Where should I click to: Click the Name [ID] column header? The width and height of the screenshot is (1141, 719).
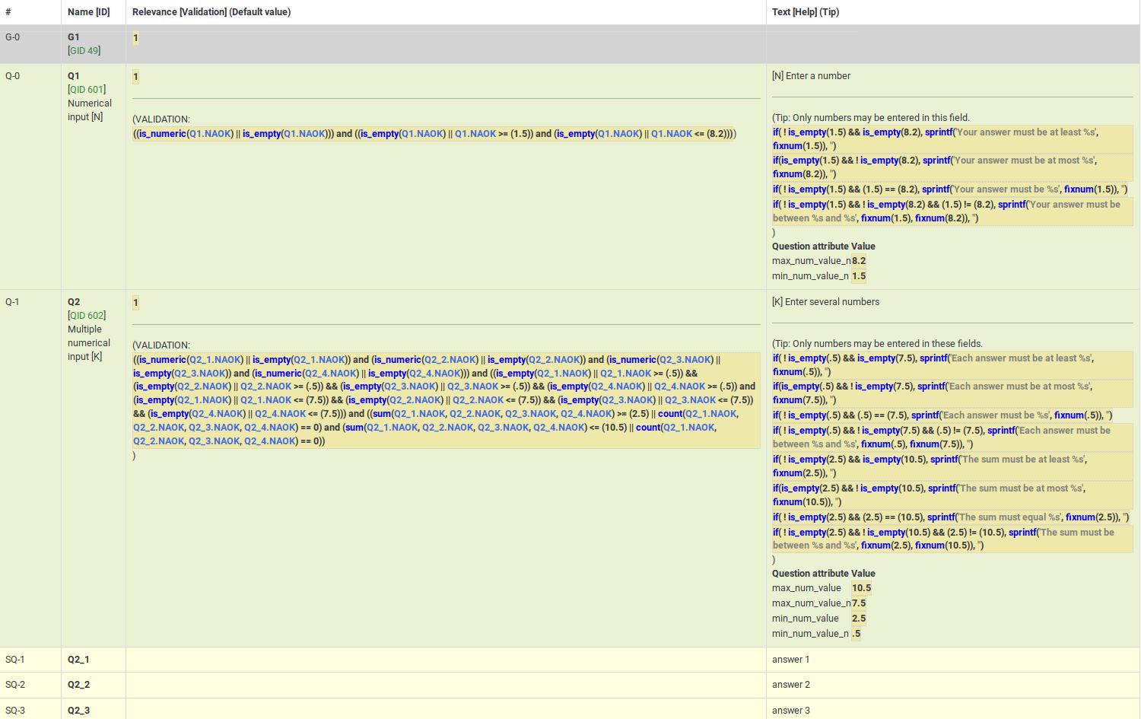88,12
